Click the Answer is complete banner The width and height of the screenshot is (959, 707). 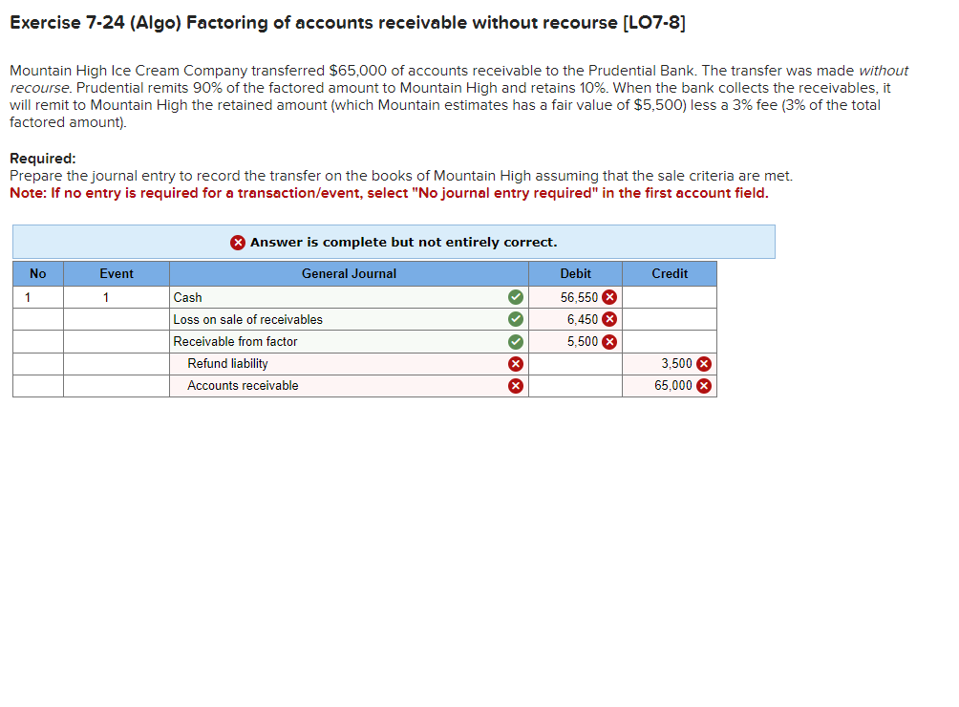[x=393, y=241]
